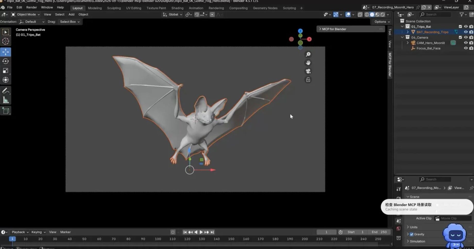The image size is (474, 249).
Task: Toggle eye icon for CAM_Hero_Moonlit
Action: pos(466,43)
